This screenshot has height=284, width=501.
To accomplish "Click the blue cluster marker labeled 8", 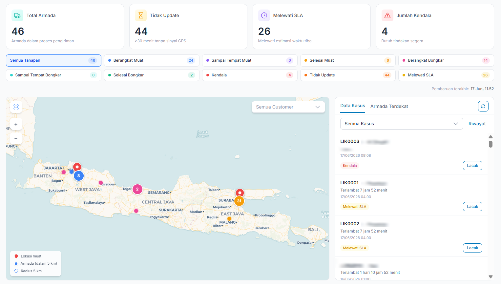I will point(79,176).
